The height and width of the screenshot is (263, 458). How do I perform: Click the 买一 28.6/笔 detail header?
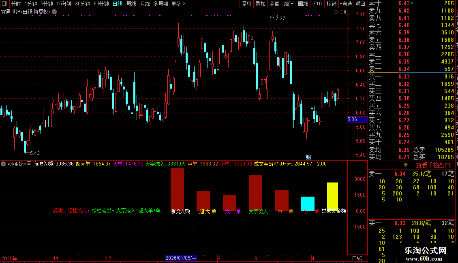click(411, 223)
